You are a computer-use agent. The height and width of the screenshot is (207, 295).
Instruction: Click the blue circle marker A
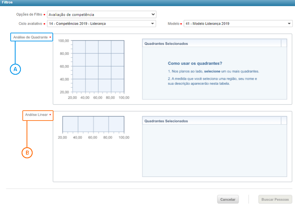click(x=15, y=69)
